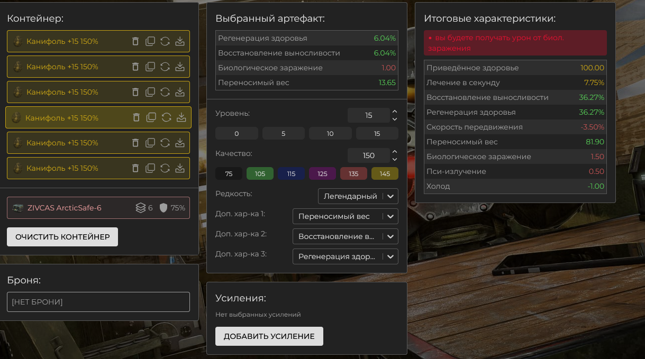Increase Качество with the up arrow
645x359 pixels.
[x=394, y=152]
